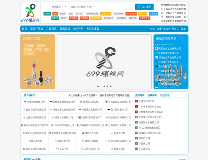
Task: Click the favicon beside 千众紧固件有限公司
Action: click(52, 125)
